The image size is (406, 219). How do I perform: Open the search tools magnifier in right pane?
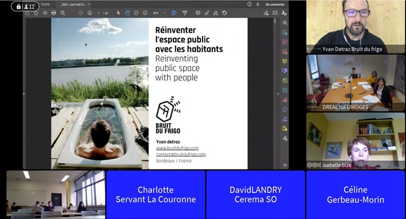pos(285,23)
